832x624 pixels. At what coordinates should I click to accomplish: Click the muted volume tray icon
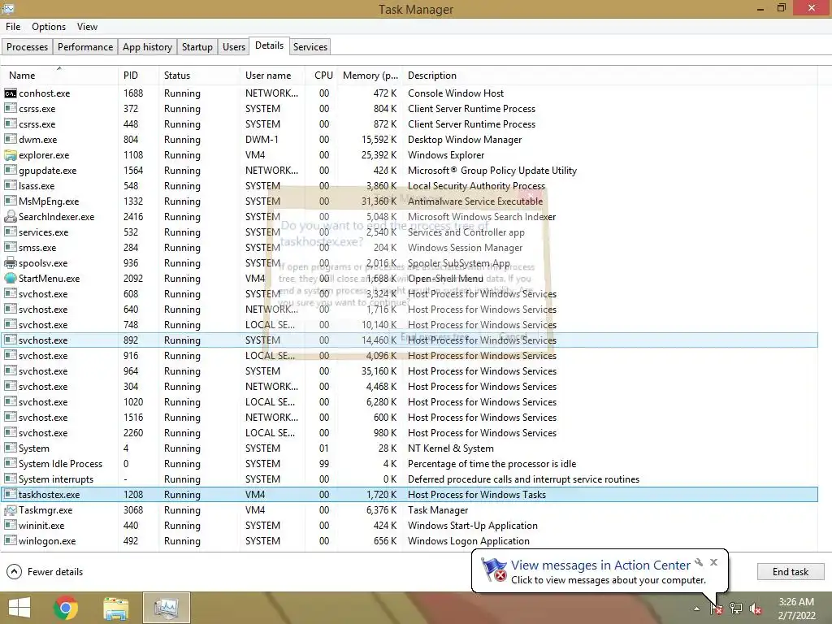click(x=756, y=609)
